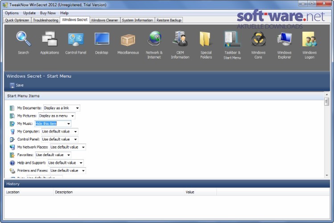Click the vertical scrollbar thumb
This screenshot has height=223, width=334.
[327, 101]
